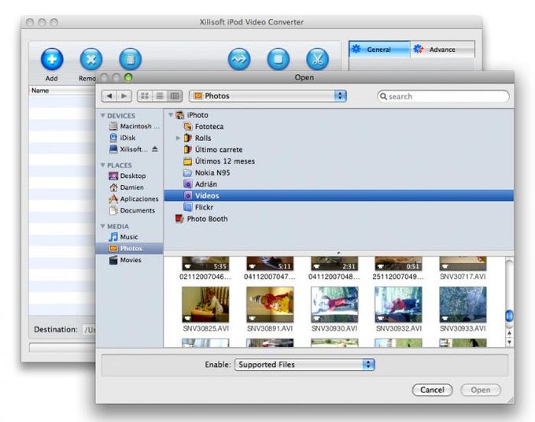Eject the Xilisoft volume

(155, 150)
